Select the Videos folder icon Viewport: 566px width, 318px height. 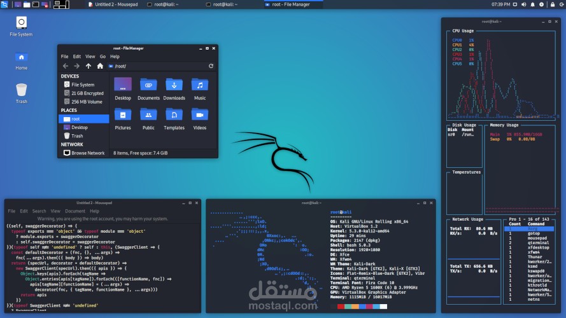[200, 118]
